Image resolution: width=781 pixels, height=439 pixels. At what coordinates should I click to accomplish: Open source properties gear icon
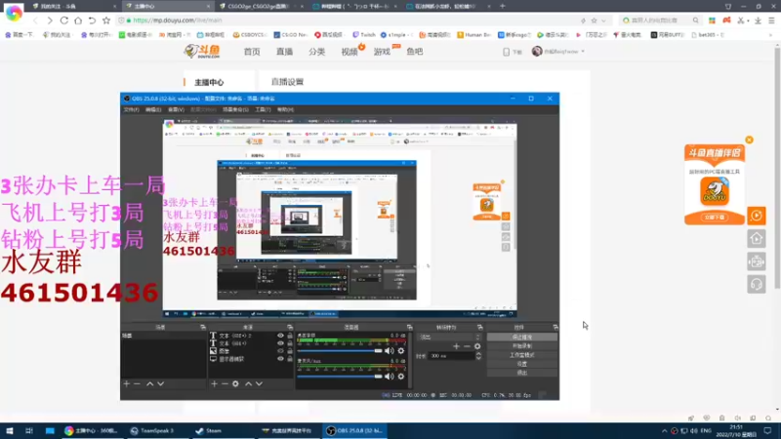(x=235, y=383)
